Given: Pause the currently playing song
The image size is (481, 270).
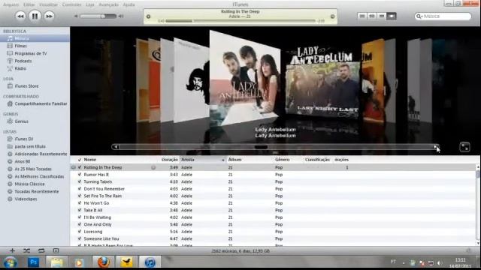Looking at the screenshot, I should 35,16.
